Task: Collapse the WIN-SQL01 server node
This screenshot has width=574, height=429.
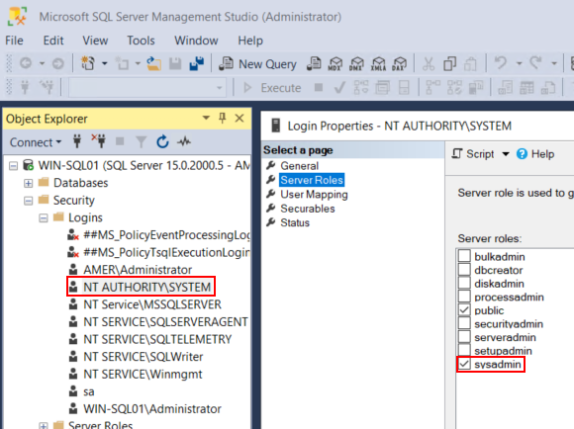Action: 13,166
